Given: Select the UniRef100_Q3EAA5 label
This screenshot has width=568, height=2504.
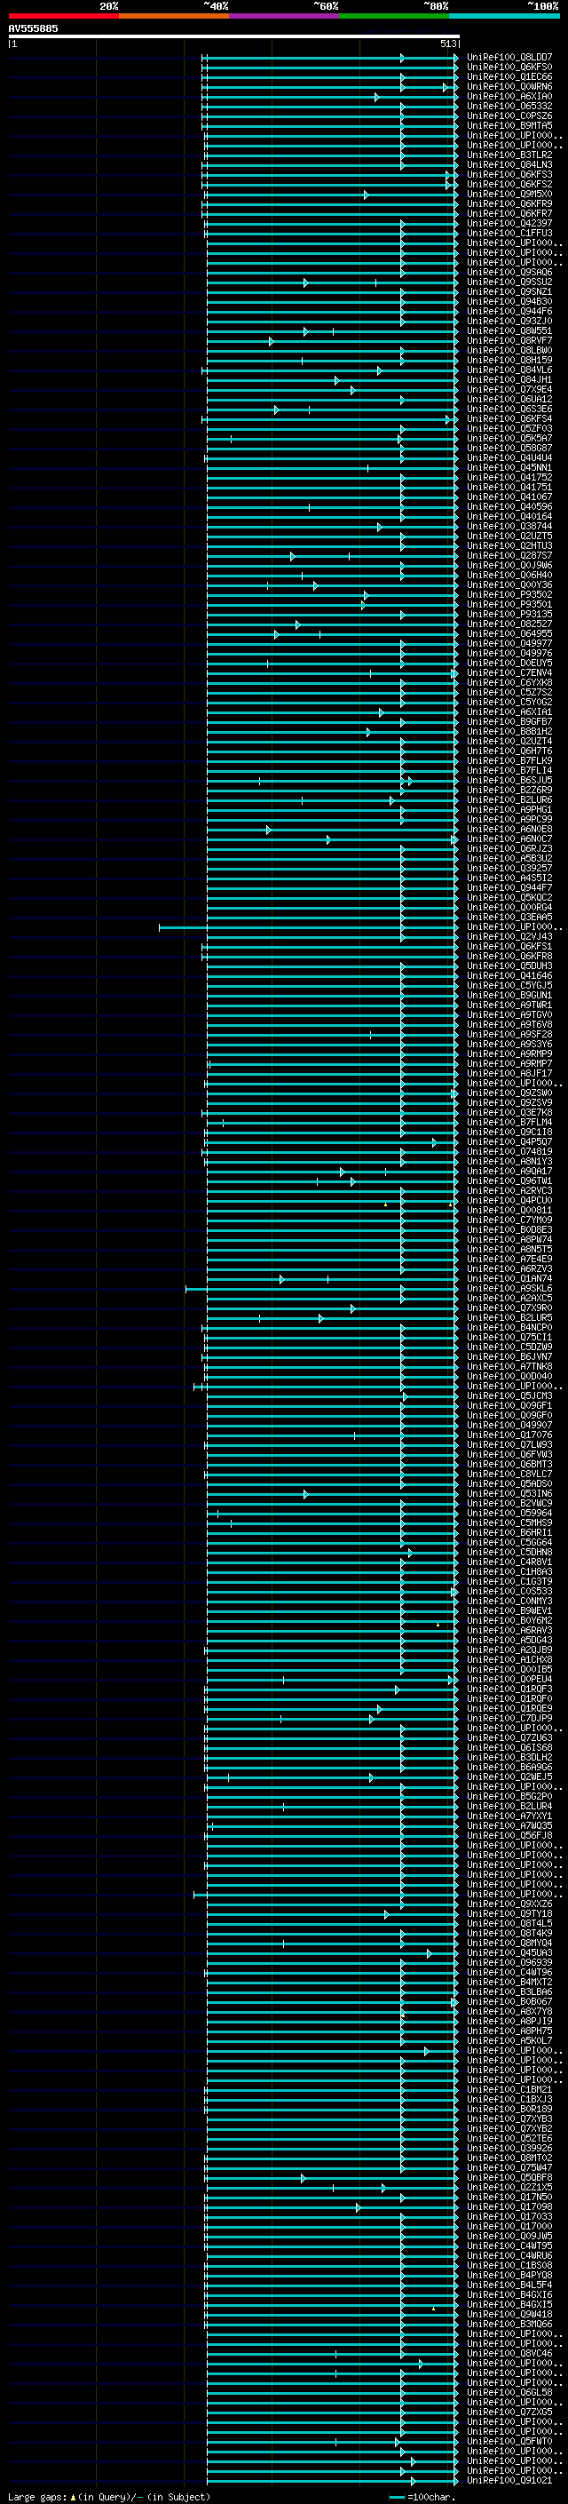Looking at the screenshot, I should [x=509, y=918].
